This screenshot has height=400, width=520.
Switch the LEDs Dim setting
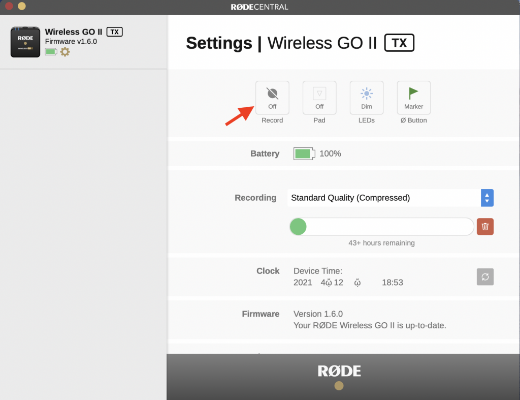367,98
